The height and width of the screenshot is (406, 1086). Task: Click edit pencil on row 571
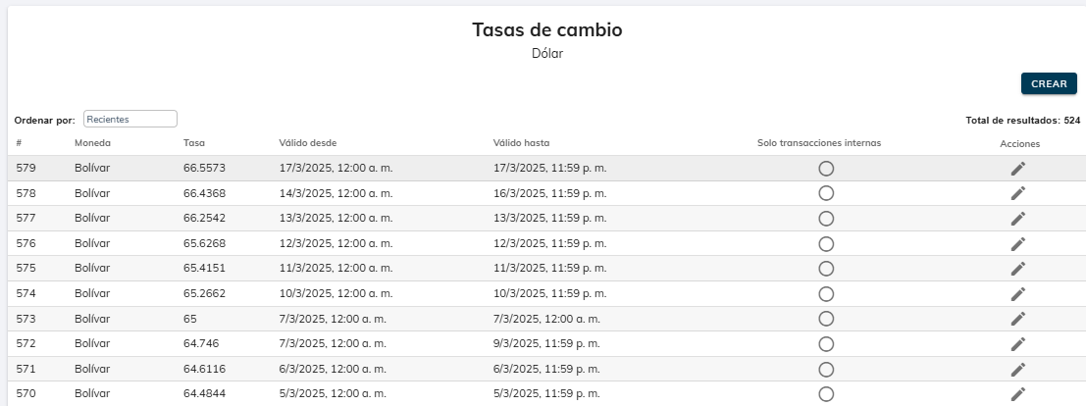[x=1018, y=369]
